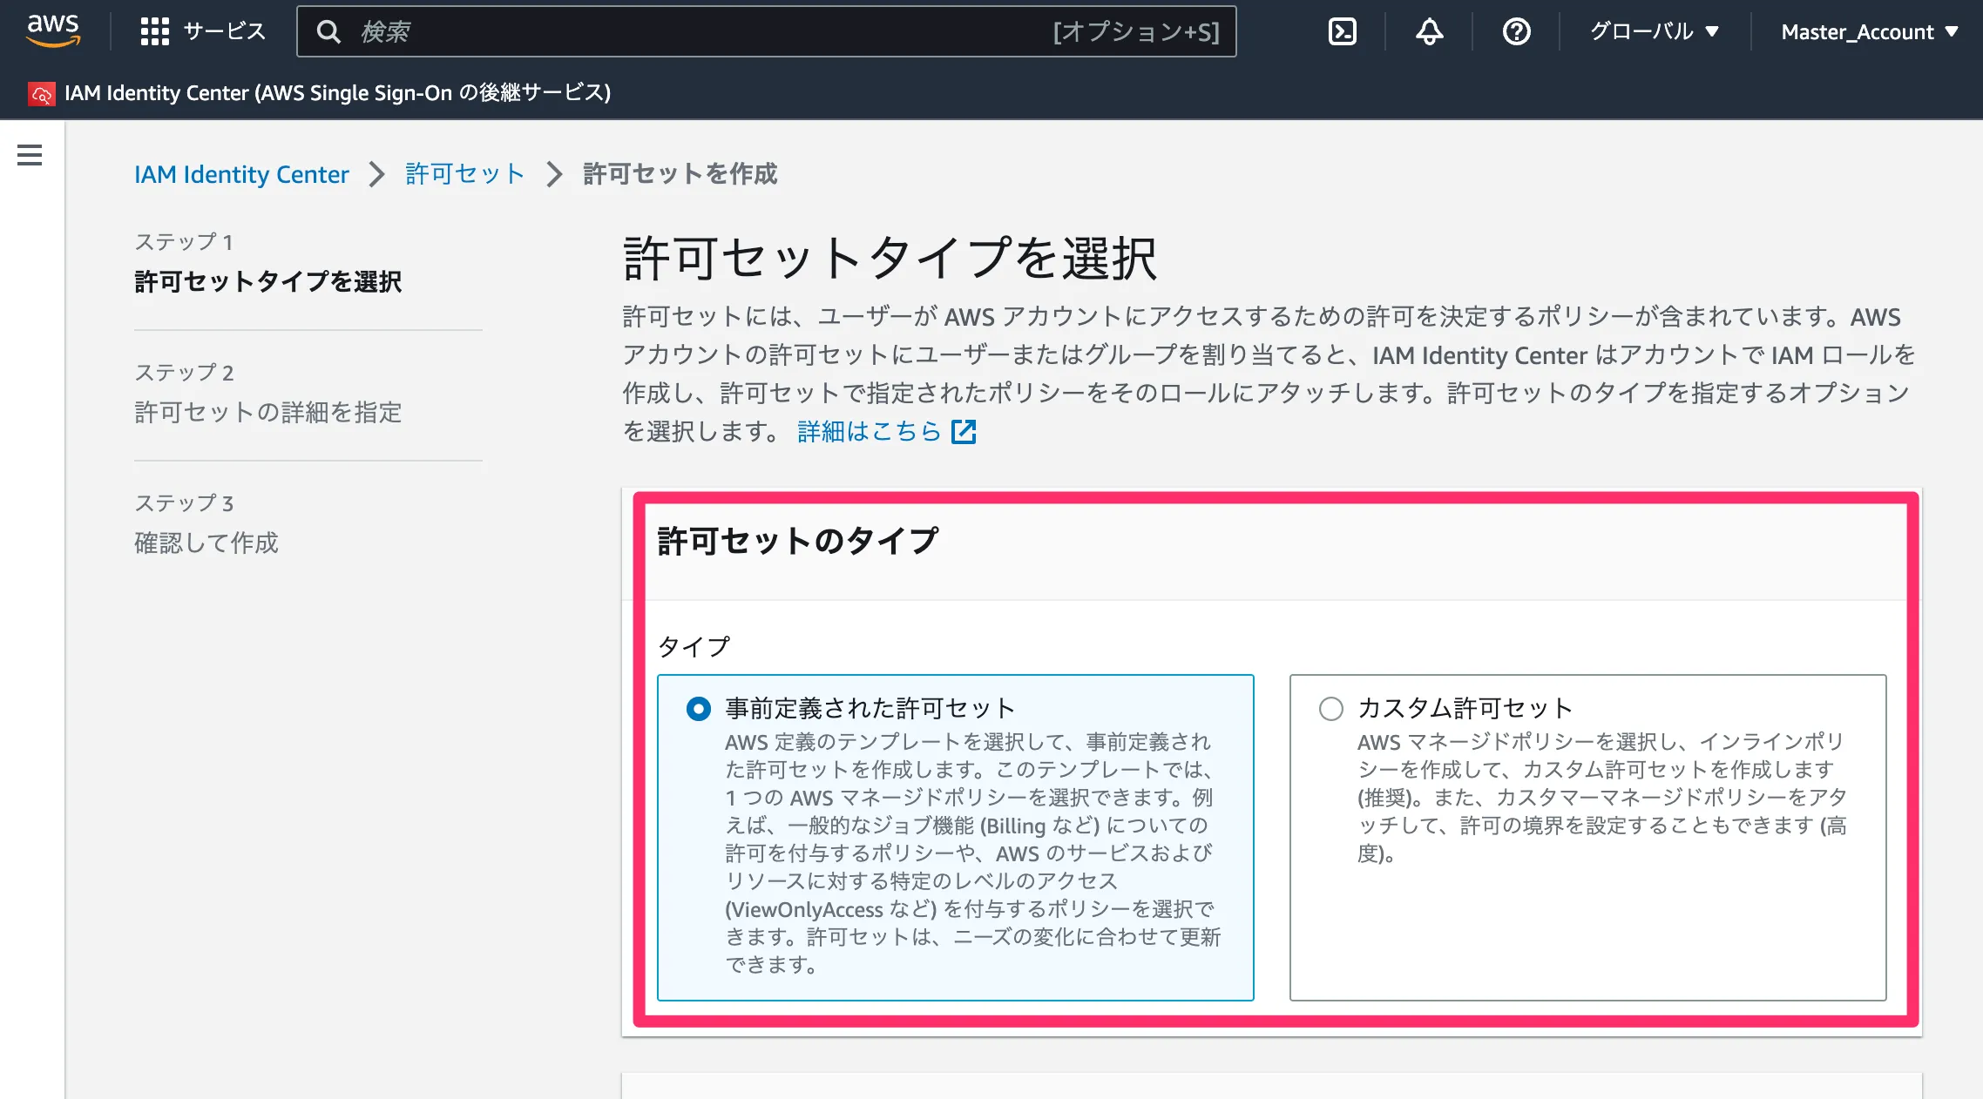Click the search magnifier icon

pyautogui.click(x=328, y=32)
